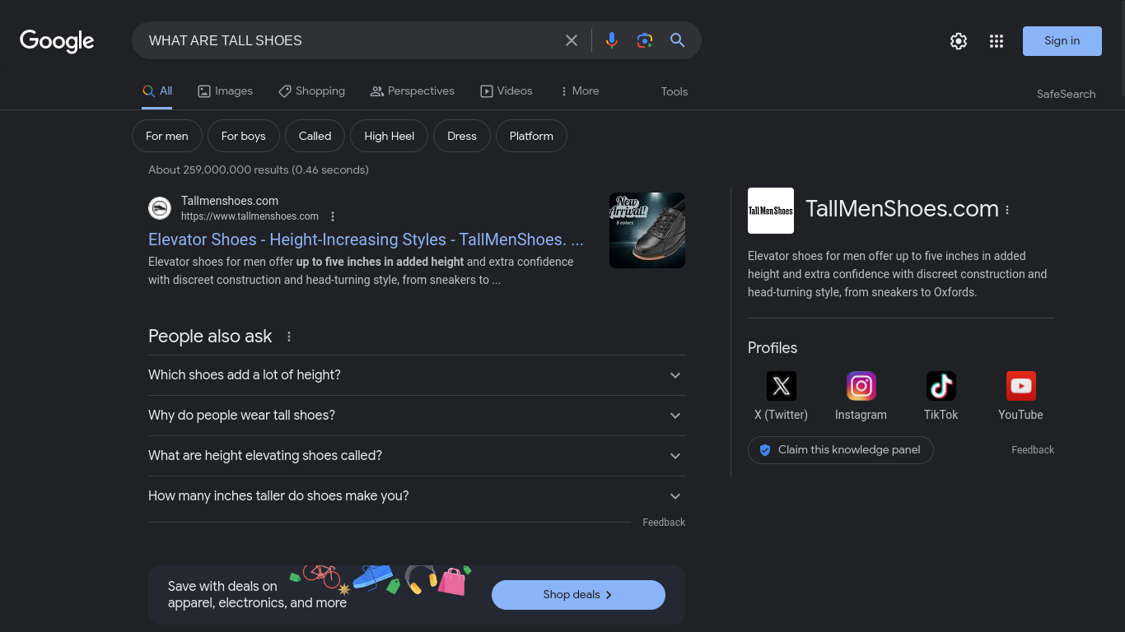Screen dimensions: 1125x632
Task: Go to Google home via the logo
Action: (57, 41)
